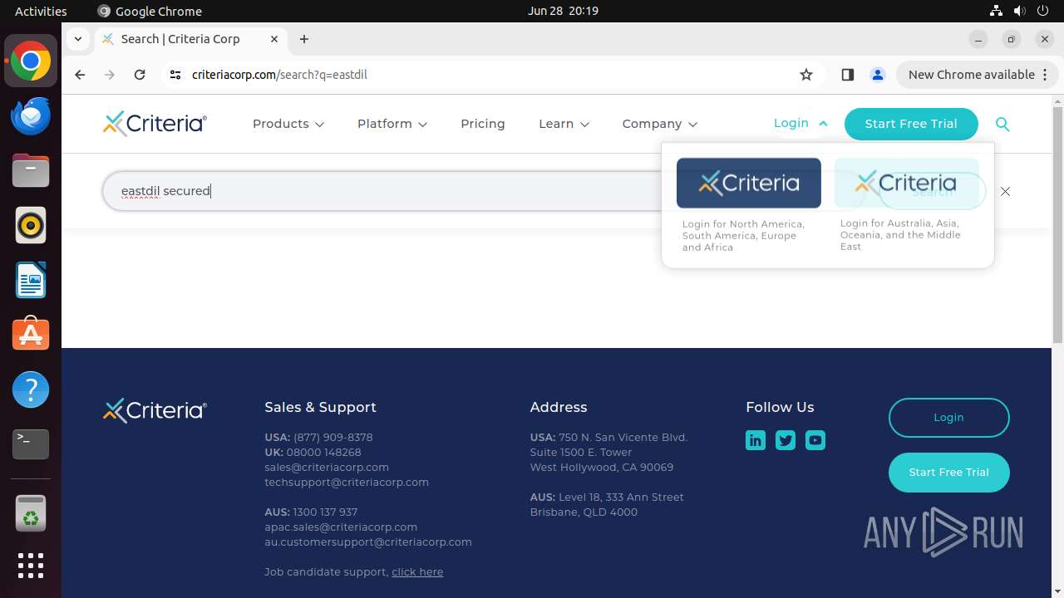The height and width of the screenshot is (598, 1064).
Task: Open Activities overview
Action: (41, 11)
